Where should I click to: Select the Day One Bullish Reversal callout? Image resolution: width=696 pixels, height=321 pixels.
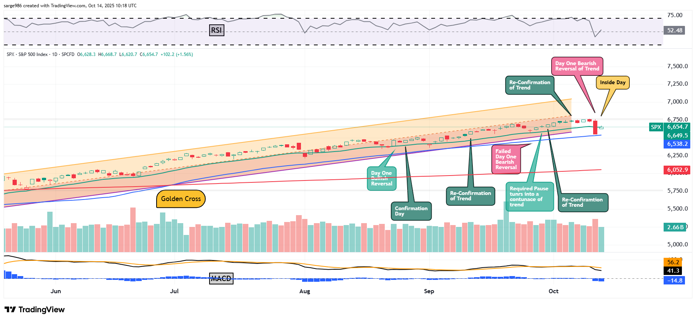(381, 179)
